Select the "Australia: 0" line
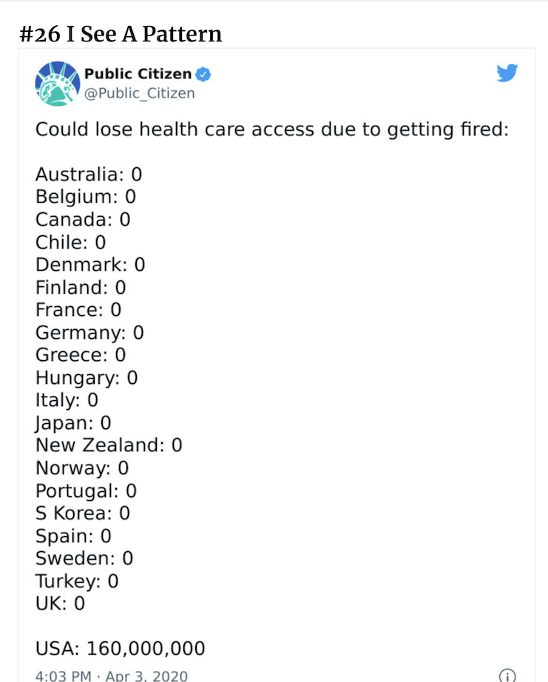The image size is (548, 682). pyautogui.click(x=89, y=175)
